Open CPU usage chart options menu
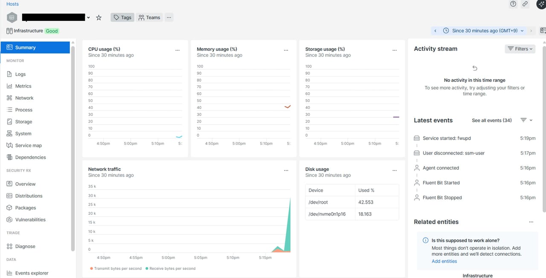The height and width of the screenshot is (278, 546). (177, 50)
